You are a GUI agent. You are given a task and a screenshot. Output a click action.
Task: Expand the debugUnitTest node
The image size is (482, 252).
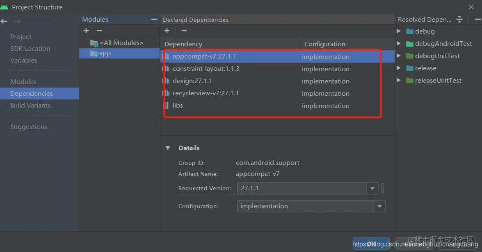[x=399, y=56]
